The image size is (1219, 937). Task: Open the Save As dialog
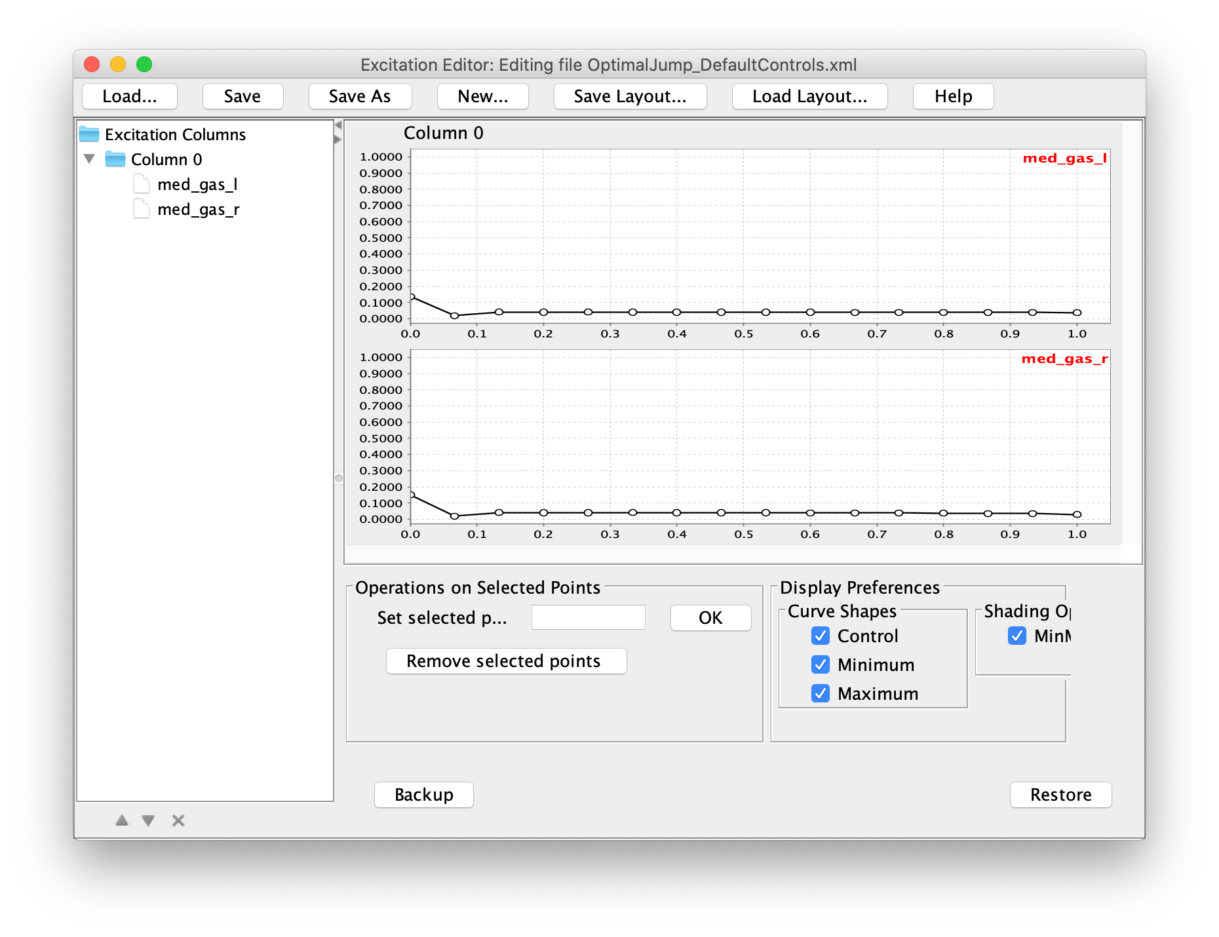(x=359, y=96)
